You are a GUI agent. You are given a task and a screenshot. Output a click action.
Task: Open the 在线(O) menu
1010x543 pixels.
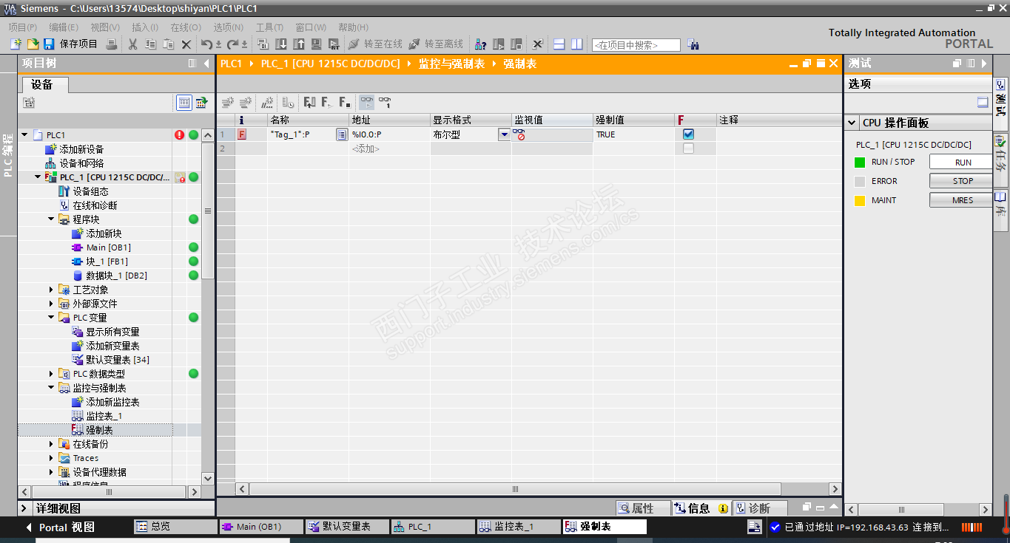click(x=186, y=27)
